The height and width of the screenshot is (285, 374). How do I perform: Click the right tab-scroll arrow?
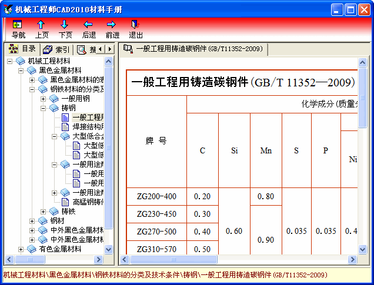[x=110, y=49]
